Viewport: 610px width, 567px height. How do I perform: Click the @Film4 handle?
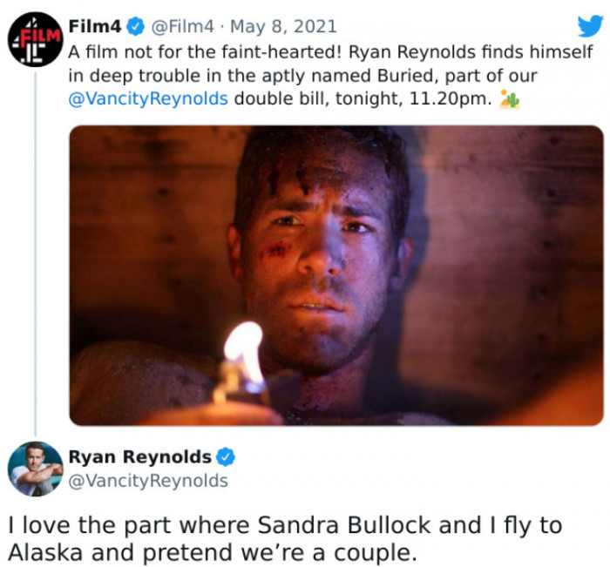tap(182, 27)
